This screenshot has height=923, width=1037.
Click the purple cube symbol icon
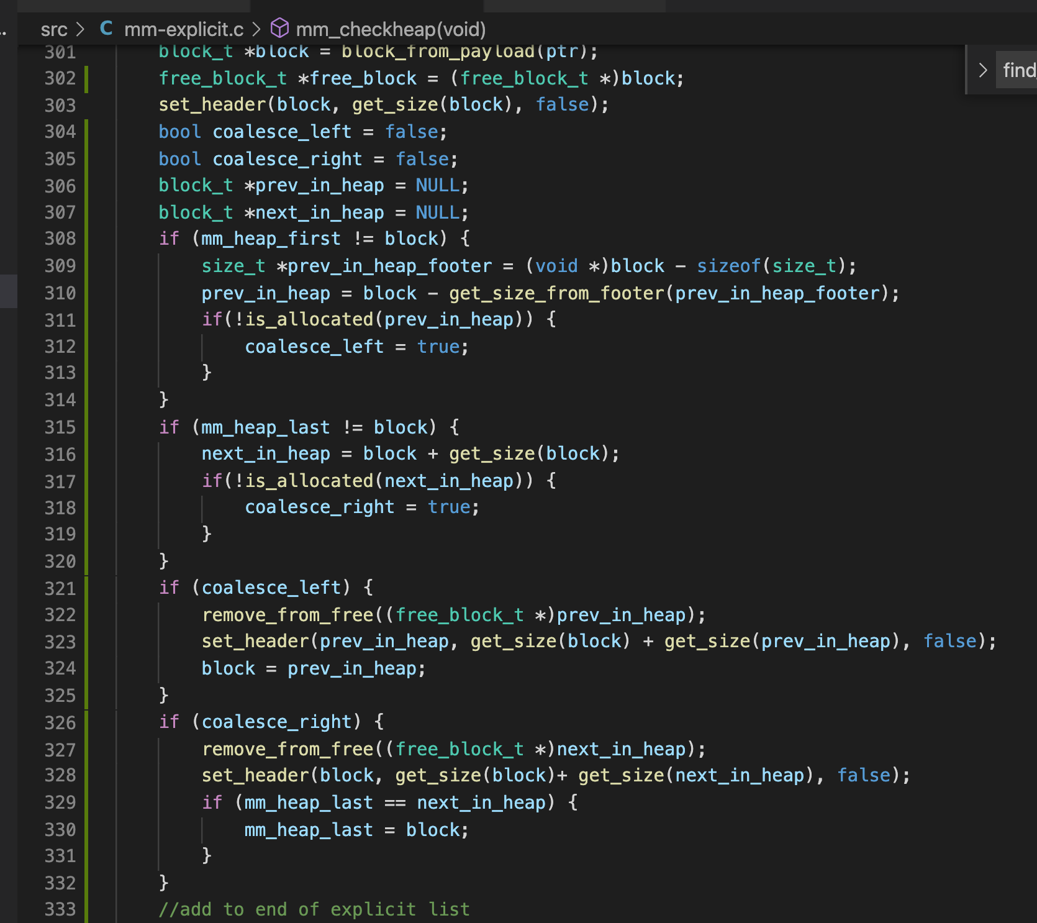(280, 29)
